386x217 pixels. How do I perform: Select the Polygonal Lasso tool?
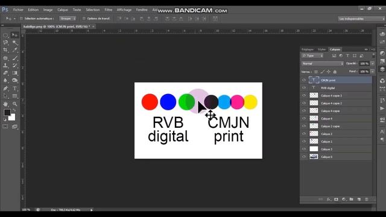(x=5, y=43)
